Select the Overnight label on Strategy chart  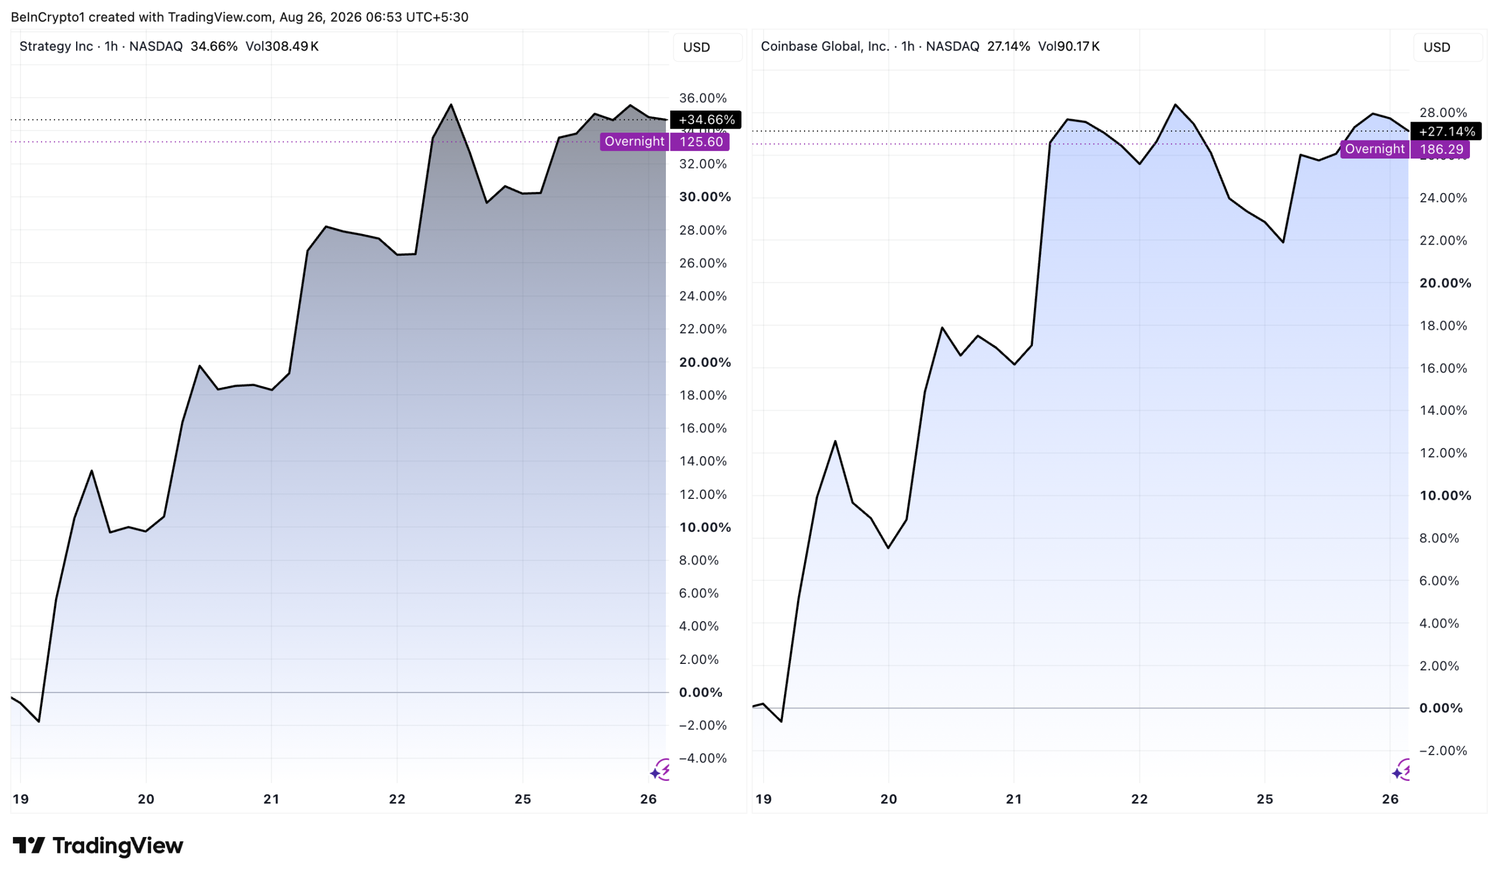click(x=634, y=142)
